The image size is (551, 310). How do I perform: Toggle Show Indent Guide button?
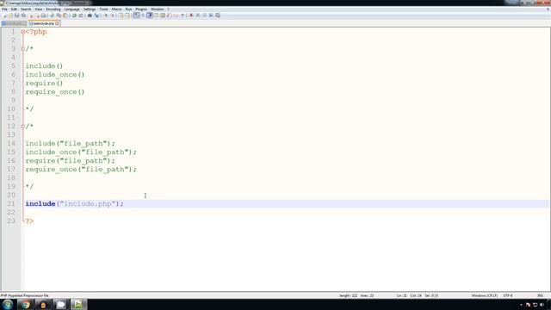coord(149,15)
